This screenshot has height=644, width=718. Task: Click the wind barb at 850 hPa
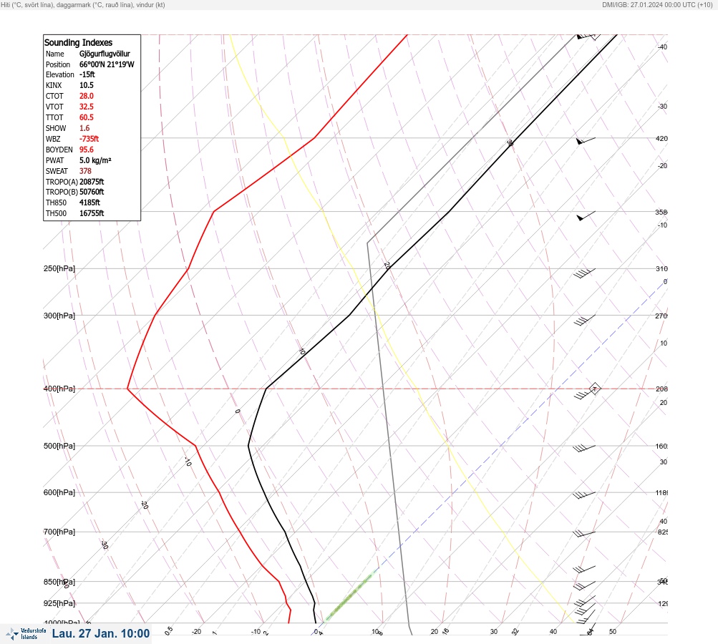584,585
